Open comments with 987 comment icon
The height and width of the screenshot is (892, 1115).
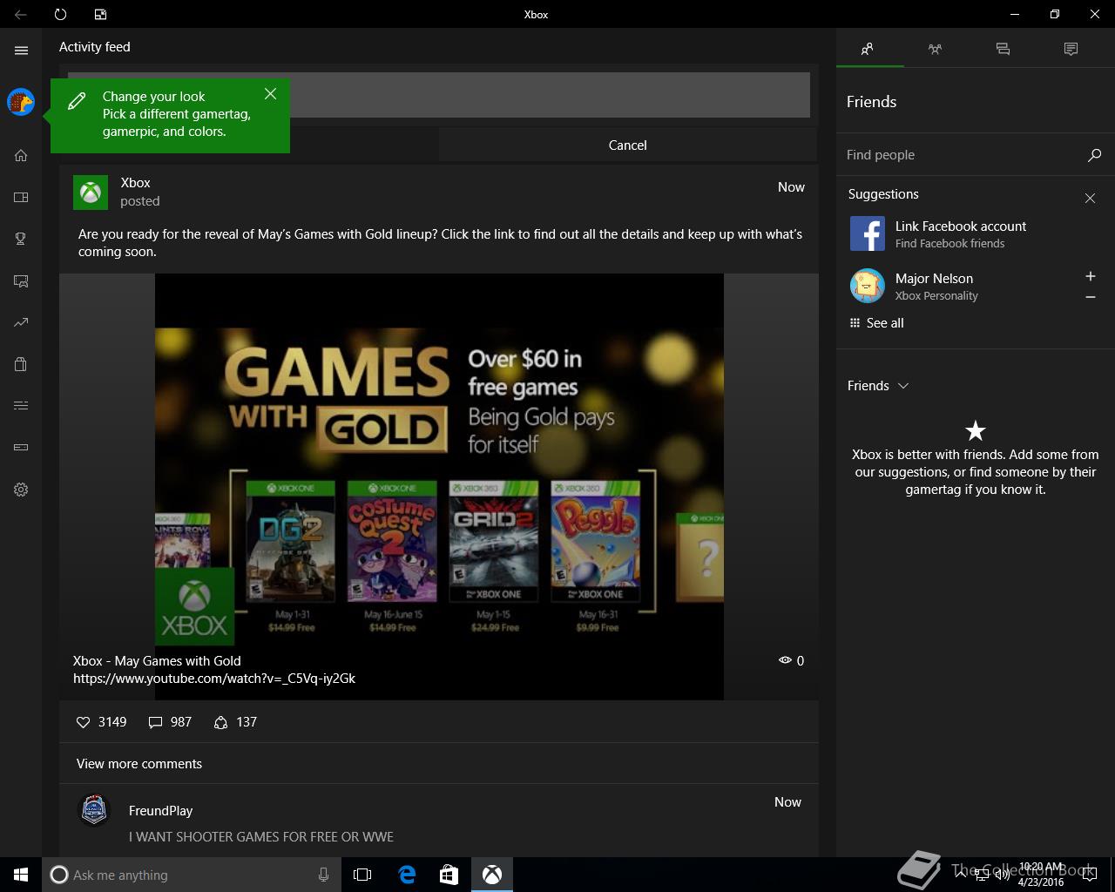[x=156, y=722]
